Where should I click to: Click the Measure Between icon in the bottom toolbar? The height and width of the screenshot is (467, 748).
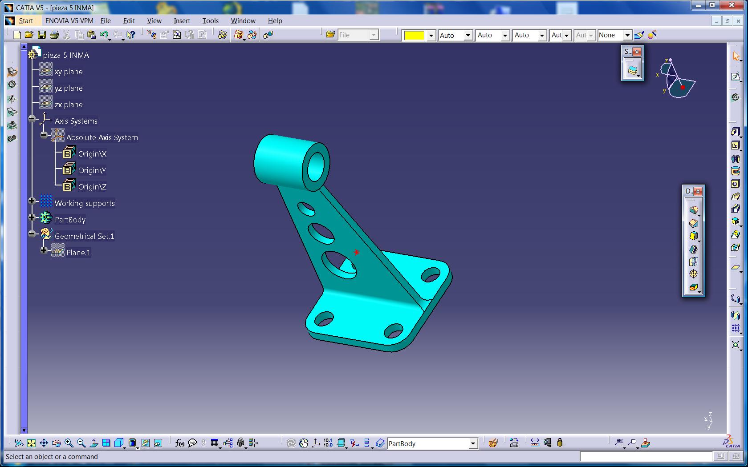point(535,443)
